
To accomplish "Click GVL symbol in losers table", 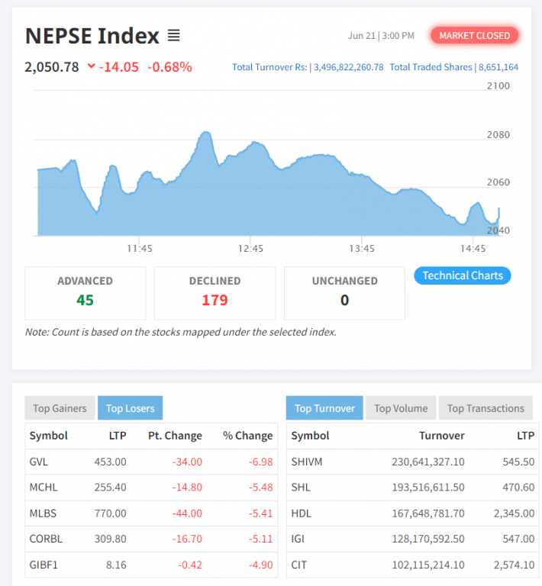I will (40, 461).
